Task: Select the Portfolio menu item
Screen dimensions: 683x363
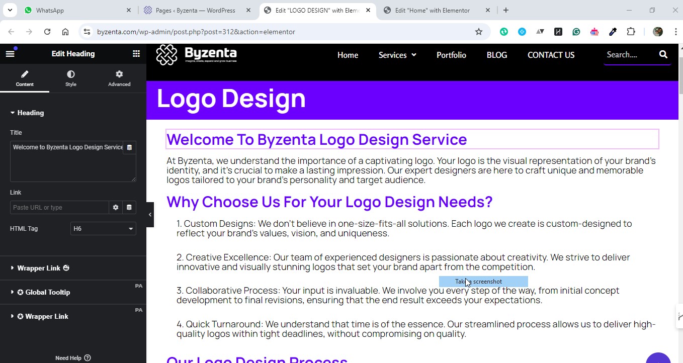Action: [x=451, y=55]
